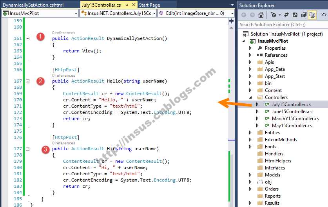Expand the bin folder

[250, 83]
